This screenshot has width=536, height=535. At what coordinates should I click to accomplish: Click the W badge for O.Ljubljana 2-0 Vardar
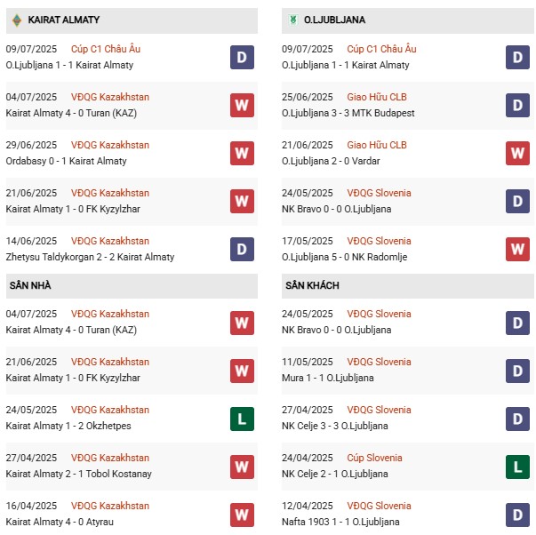518,153
